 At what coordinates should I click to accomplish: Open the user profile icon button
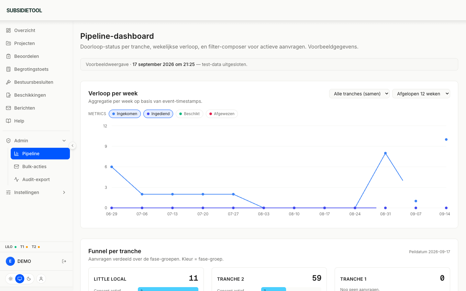41,279
